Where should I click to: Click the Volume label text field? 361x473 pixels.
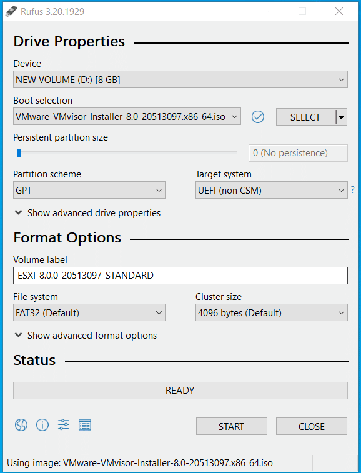(x=180, y=276)
